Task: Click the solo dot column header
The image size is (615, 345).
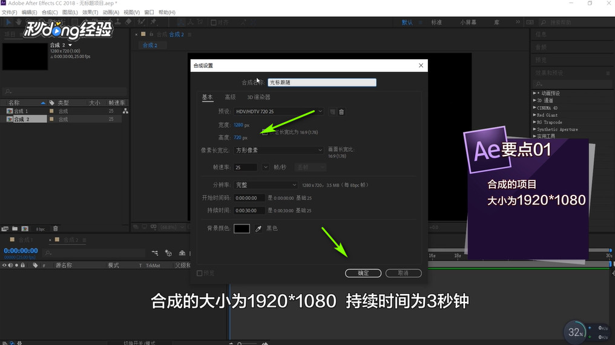Action: coord(16,266)
